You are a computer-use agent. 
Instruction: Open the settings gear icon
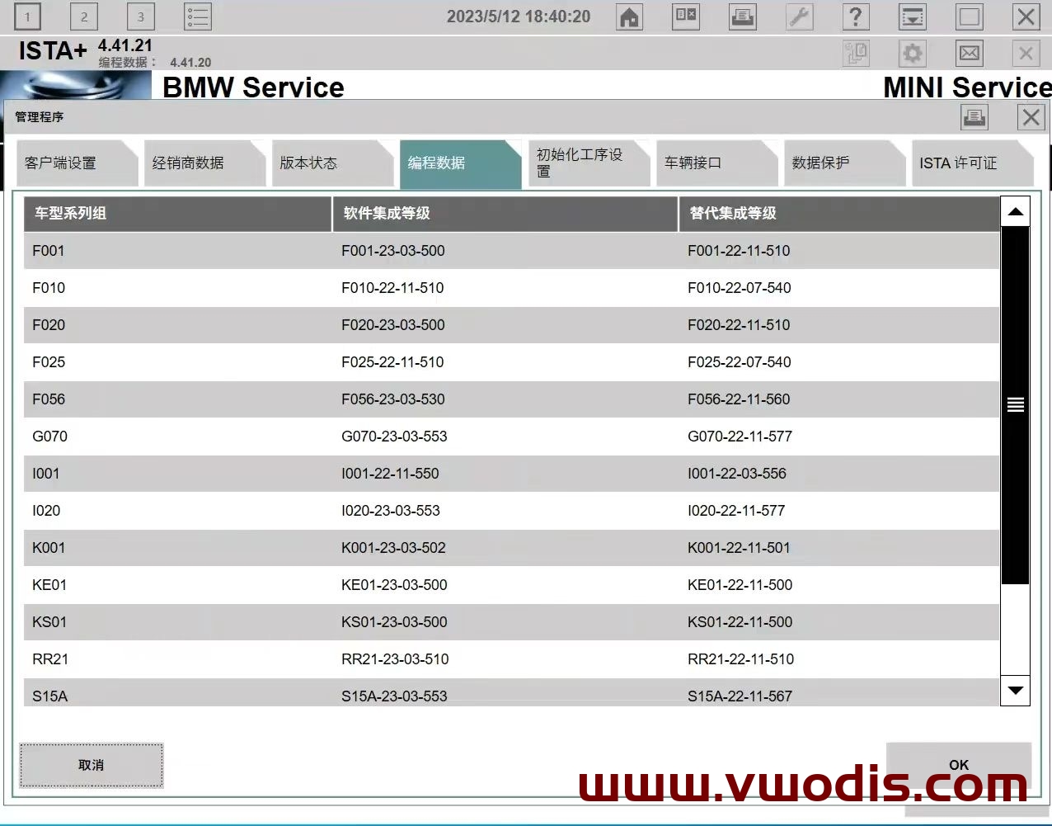coord(912,53)
